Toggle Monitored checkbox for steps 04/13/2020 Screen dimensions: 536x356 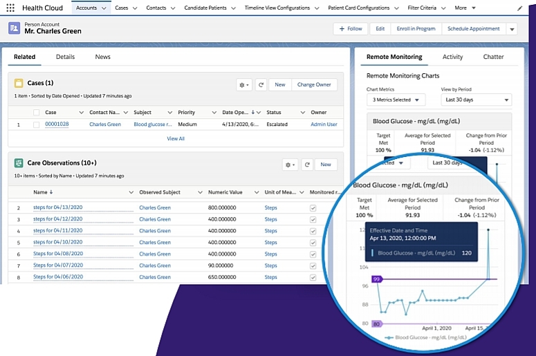pyautogui.click(x=313, y=207)
